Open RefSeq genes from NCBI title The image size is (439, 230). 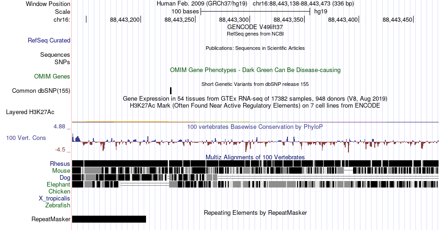pyautogui.click(x=255, y=34)
